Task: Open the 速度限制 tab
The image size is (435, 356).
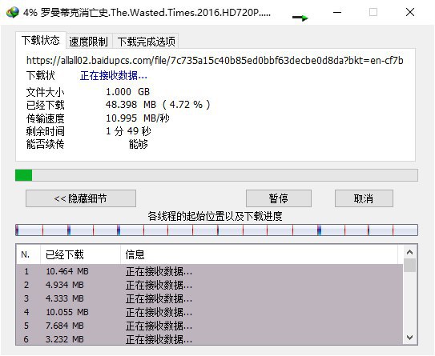Action: [88, 42]
